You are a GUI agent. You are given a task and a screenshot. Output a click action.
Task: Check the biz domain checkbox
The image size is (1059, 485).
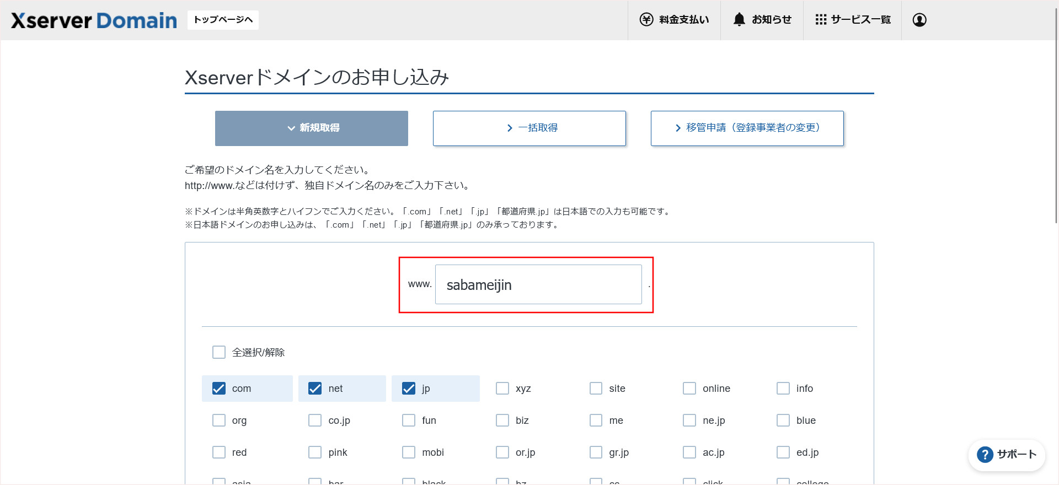(x=502, y=421)
